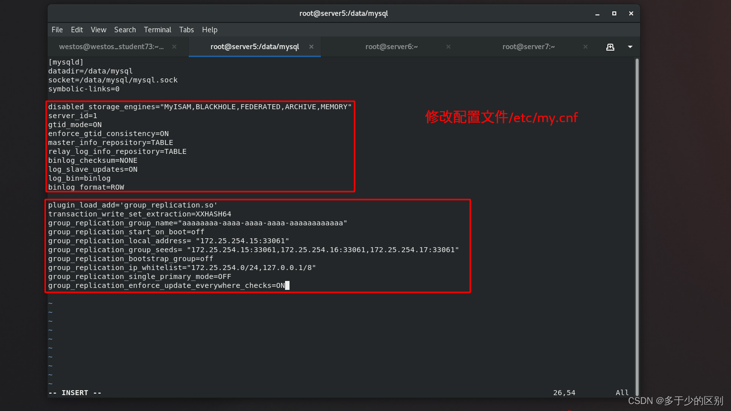Viewport: 731px width, 411px height.
Task: Click the binlog_checksum=NONE line
Action: click(93, 160)
